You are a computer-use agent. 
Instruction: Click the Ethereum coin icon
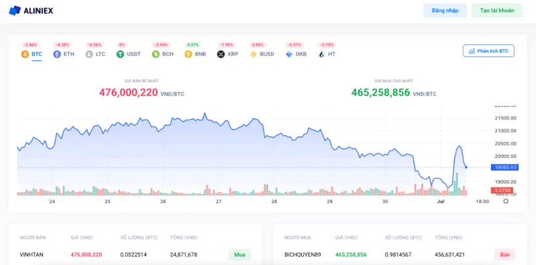click(57, 54)
